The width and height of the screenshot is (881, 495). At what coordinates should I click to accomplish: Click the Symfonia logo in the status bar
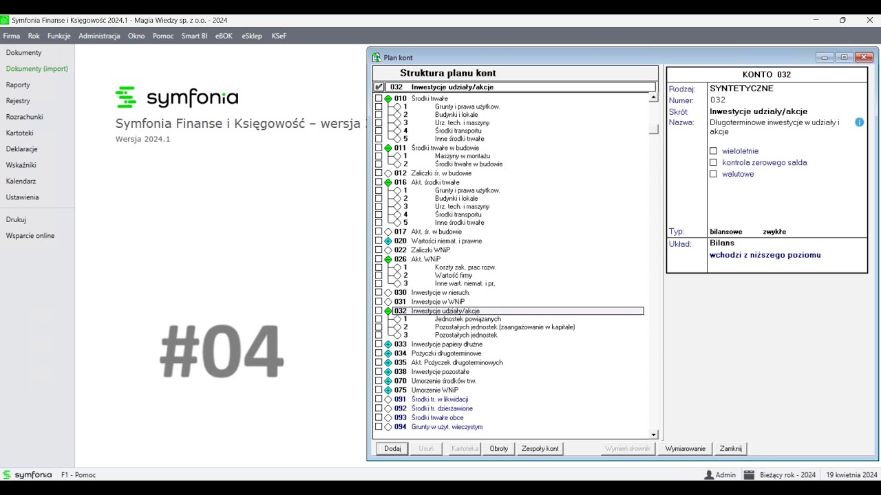[28, 475]
